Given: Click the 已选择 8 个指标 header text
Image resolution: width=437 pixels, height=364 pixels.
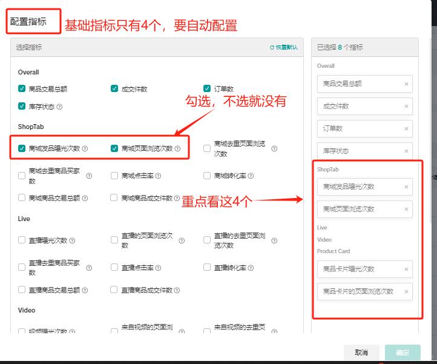Looking at the screenshot, I should coord(340,47).
